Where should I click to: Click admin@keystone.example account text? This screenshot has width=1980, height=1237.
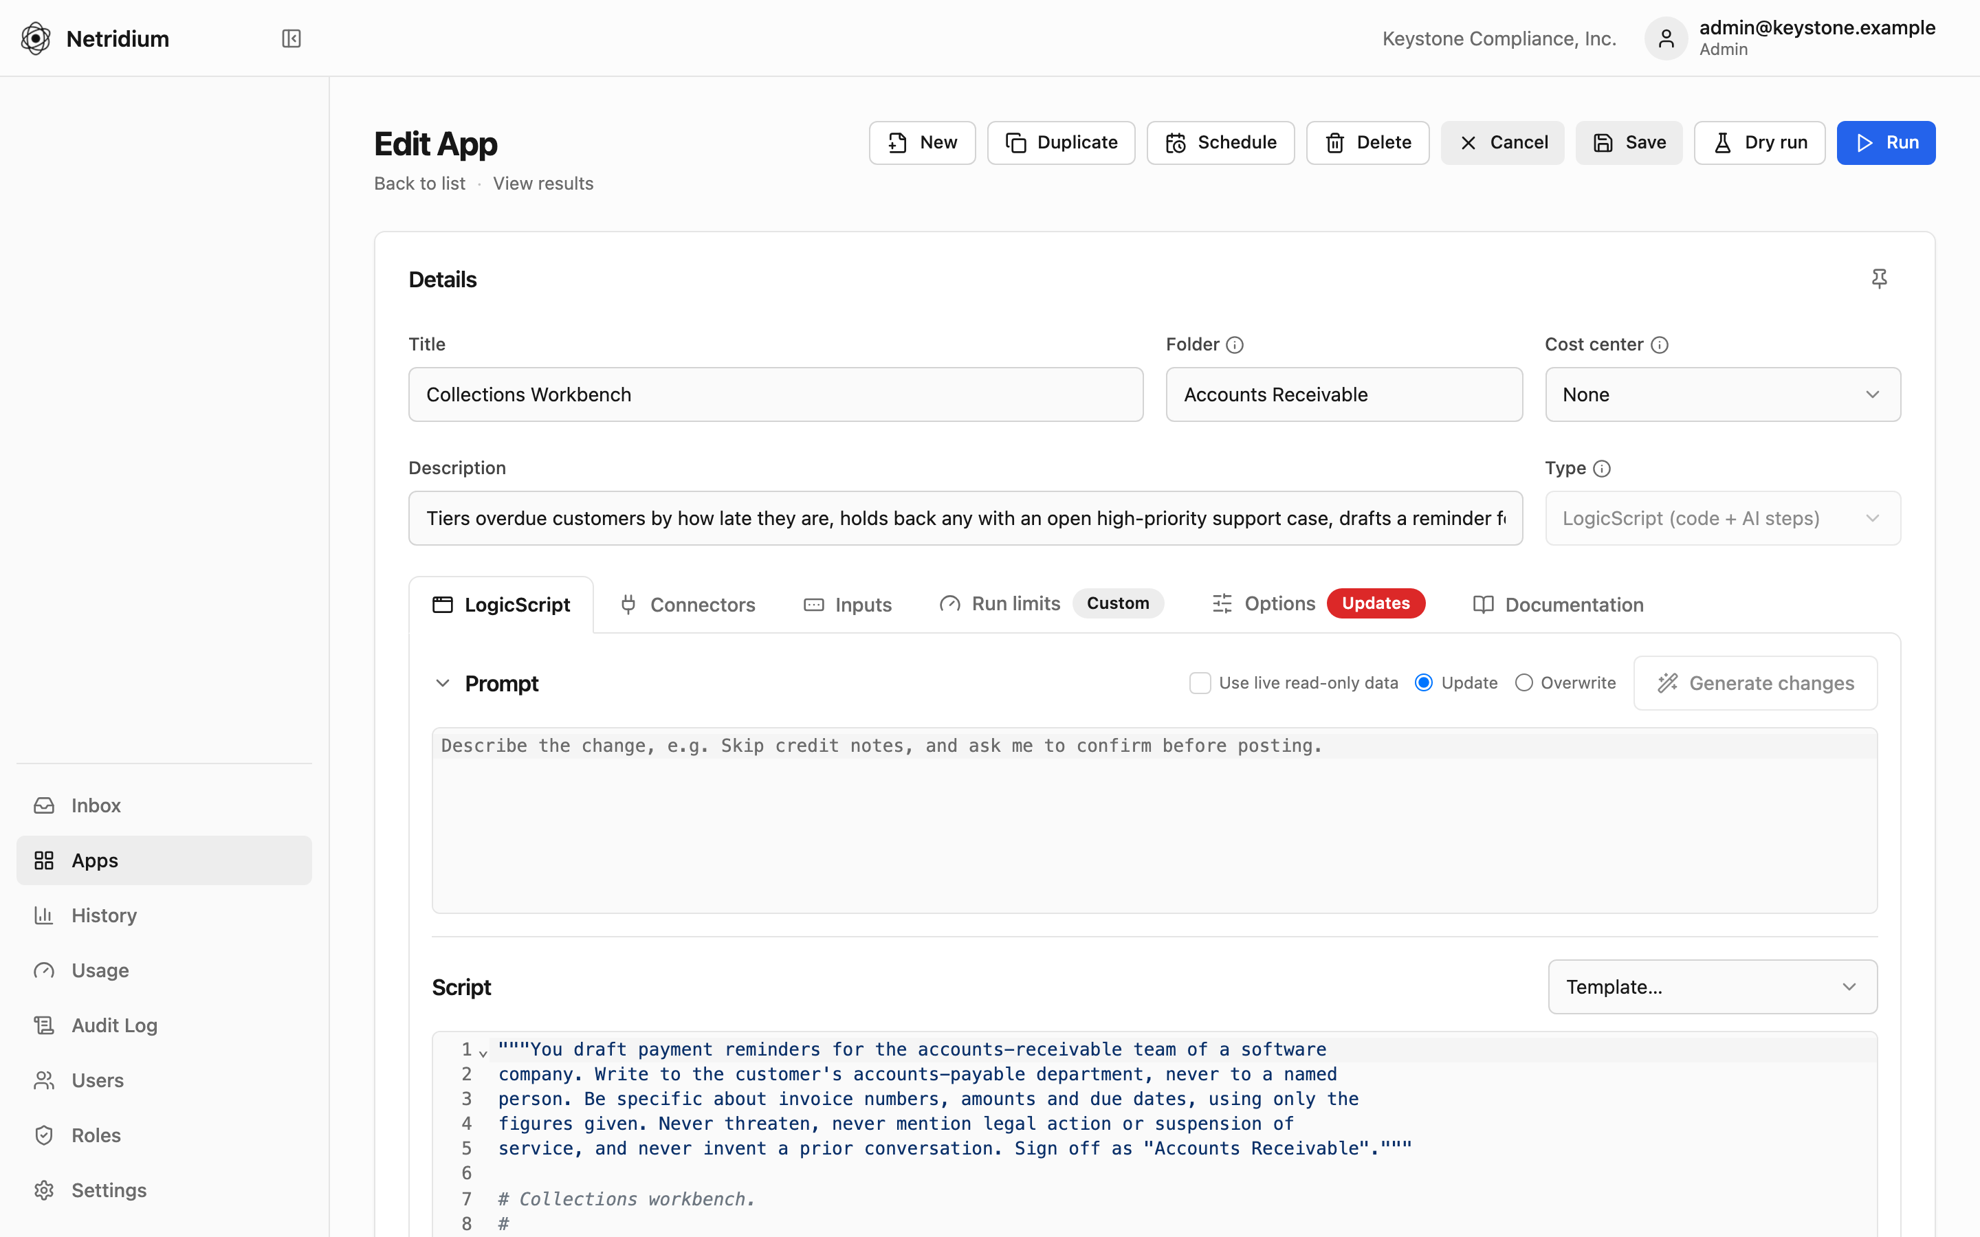[1817, 27]
